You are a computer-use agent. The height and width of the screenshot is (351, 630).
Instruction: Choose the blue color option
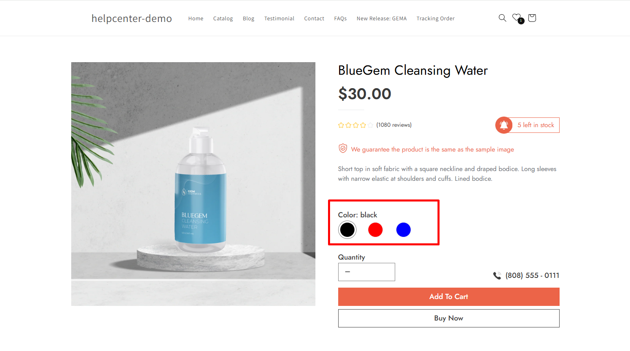(x=403, y=230)
